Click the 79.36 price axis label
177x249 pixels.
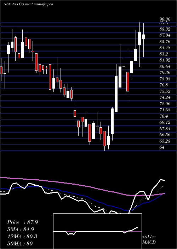(x=165, y=73)
